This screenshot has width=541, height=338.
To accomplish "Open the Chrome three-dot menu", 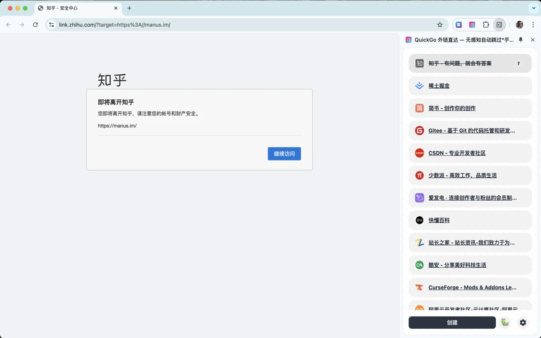I will 533,25.
